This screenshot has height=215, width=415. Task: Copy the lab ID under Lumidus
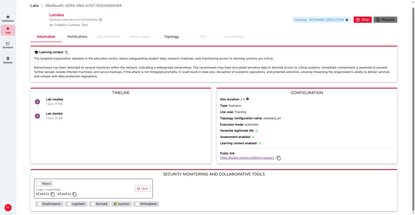pos(101,20)
